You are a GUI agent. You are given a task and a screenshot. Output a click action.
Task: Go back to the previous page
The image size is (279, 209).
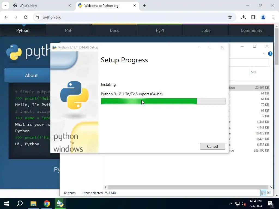(6, 17)
